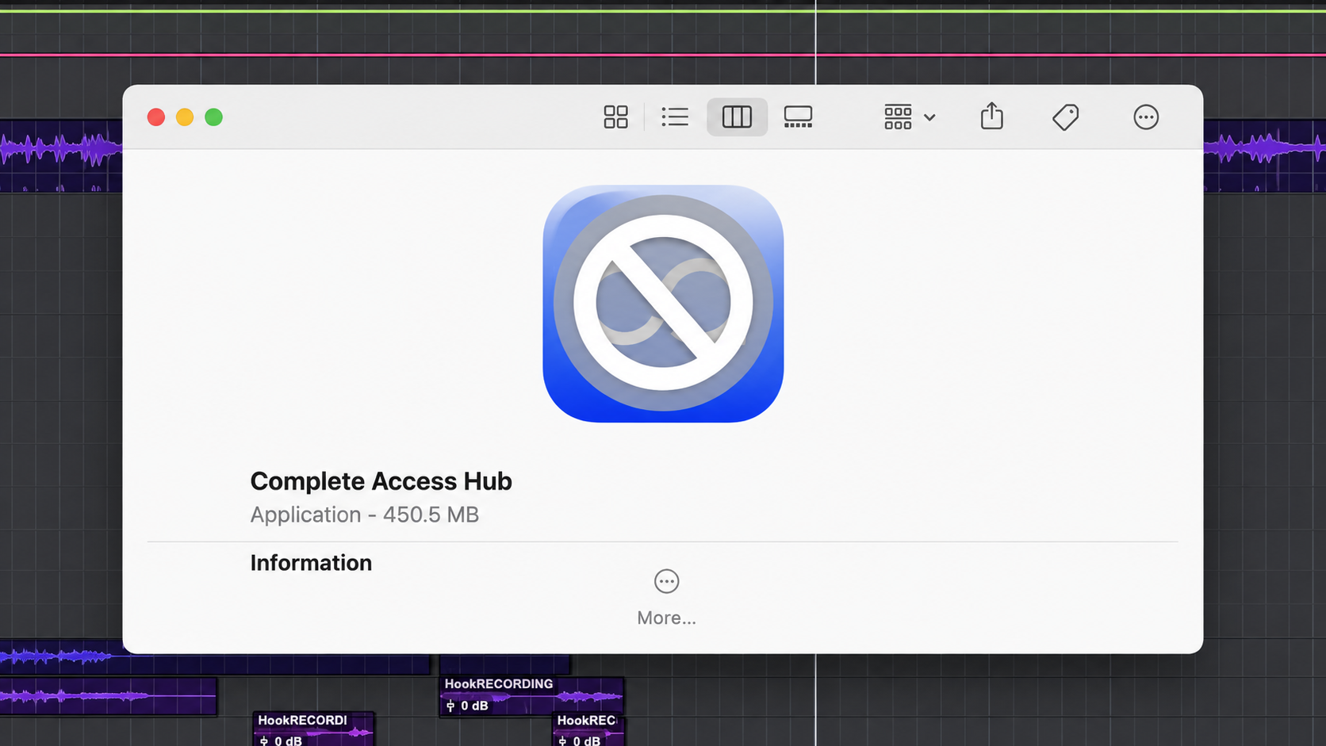Image resolution: width=1326 pixels, height=746 pixels.
Task: Click the 0 dB gain label on HookRECORDING clip
Action: (x=467, y=706)
